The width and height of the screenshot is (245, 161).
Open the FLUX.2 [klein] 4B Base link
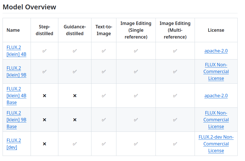pos(16,96)
